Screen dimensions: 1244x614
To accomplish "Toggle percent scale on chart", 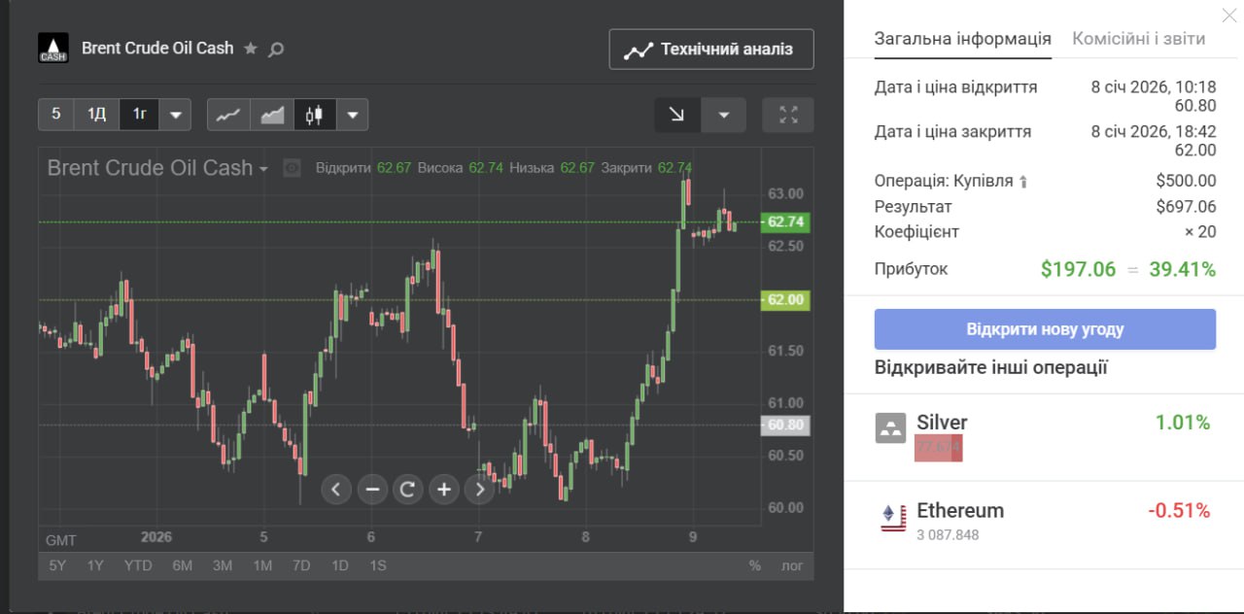I will point(754,565).
